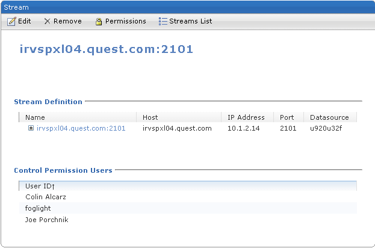Expand the irvspxl04.quest.com:2101 tree row
Viewport: 375px width, 248px height.
pos(31,128)
